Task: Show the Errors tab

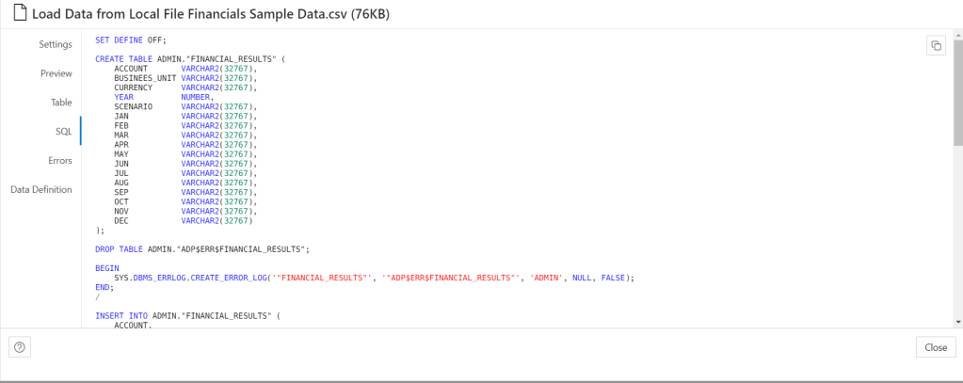Action: (60, 160)
